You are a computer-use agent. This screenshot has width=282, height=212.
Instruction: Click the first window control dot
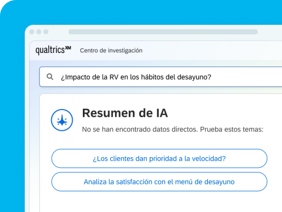pyautogui.click(x=32, y=32)
